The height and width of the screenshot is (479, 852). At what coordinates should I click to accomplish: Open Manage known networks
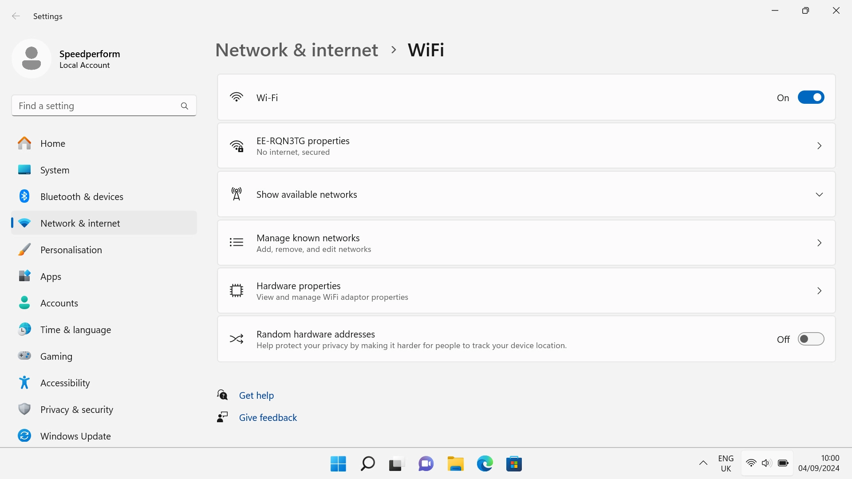point(819,243)
